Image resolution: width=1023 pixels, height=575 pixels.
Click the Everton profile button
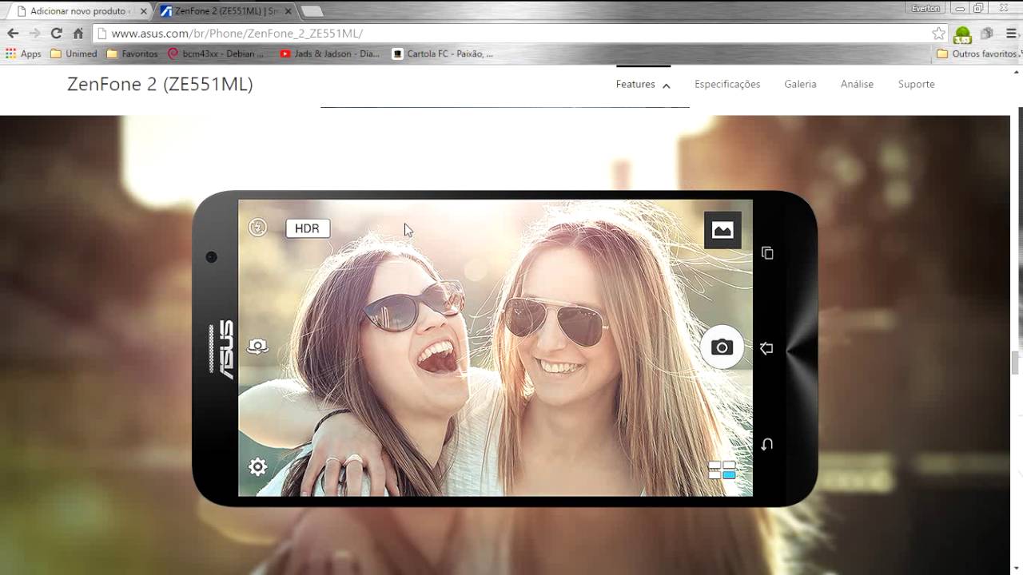(925, 8)
